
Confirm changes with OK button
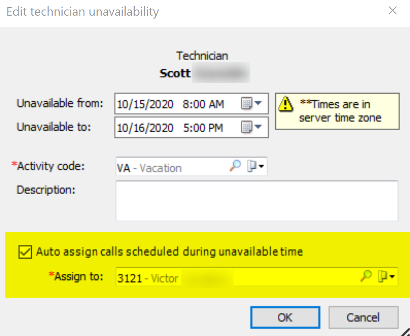pos(285,317)
